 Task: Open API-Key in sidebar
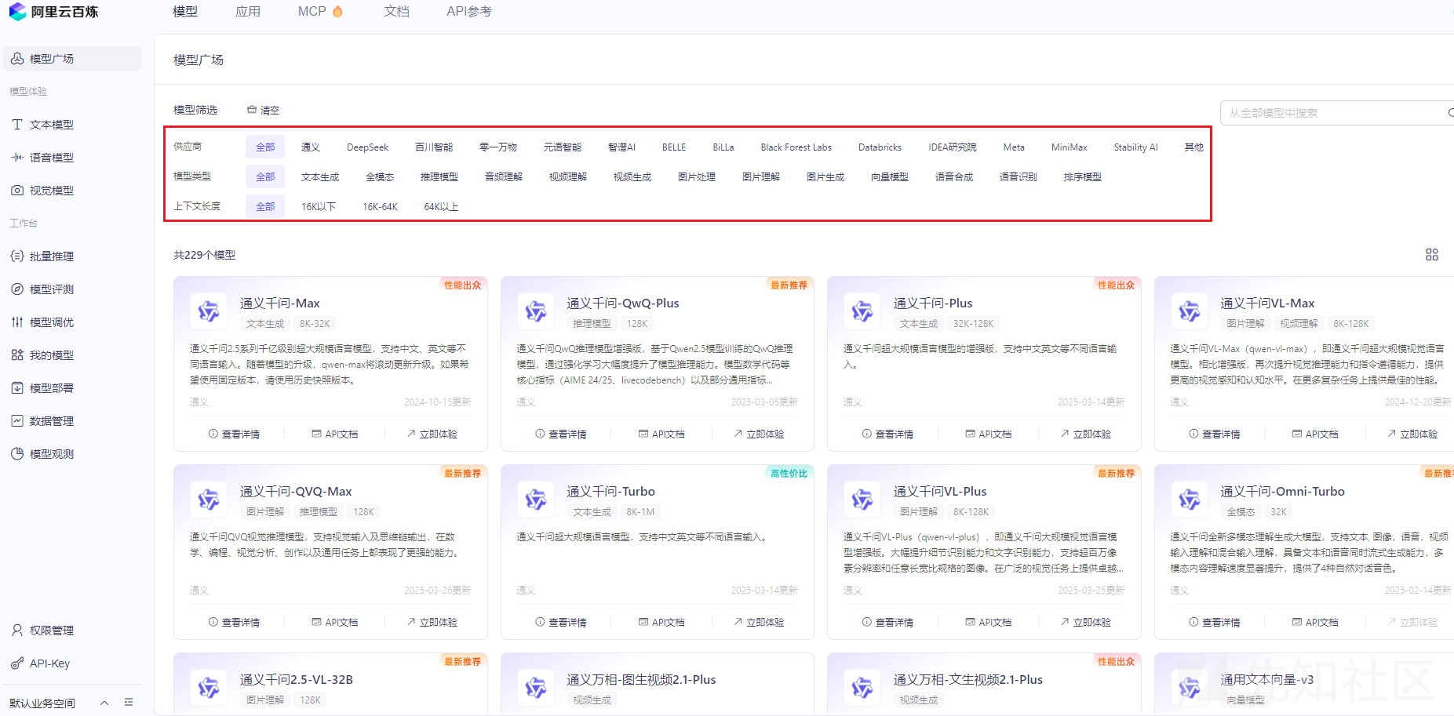[x=49, y=663]
